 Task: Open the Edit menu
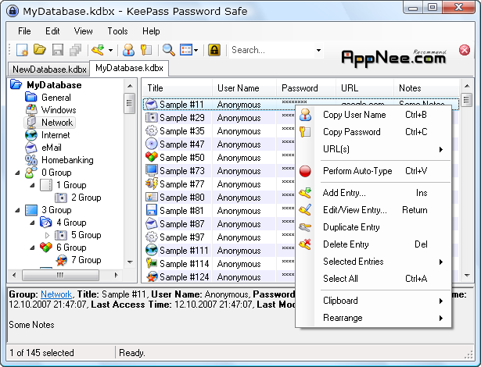click(x=52, y=31)
